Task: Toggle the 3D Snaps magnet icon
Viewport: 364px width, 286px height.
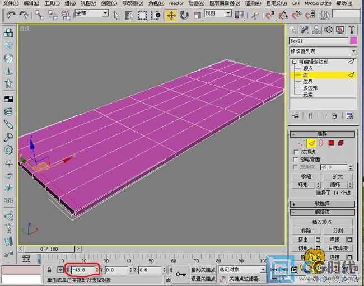Action: coord(269,15)
